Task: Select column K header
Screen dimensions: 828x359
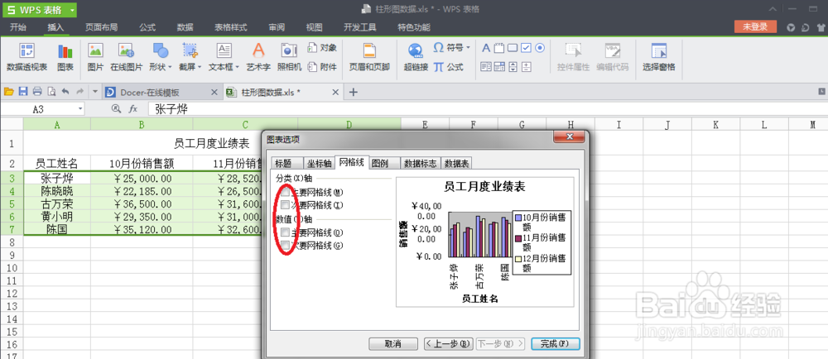Action: point(715,124)
